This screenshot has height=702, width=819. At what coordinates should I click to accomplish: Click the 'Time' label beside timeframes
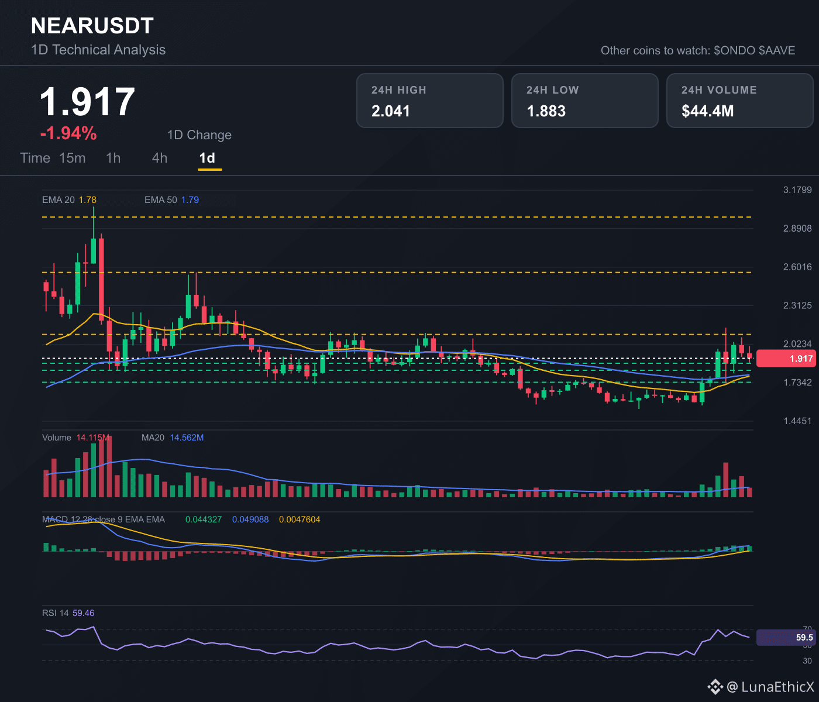tap(35, 158)
